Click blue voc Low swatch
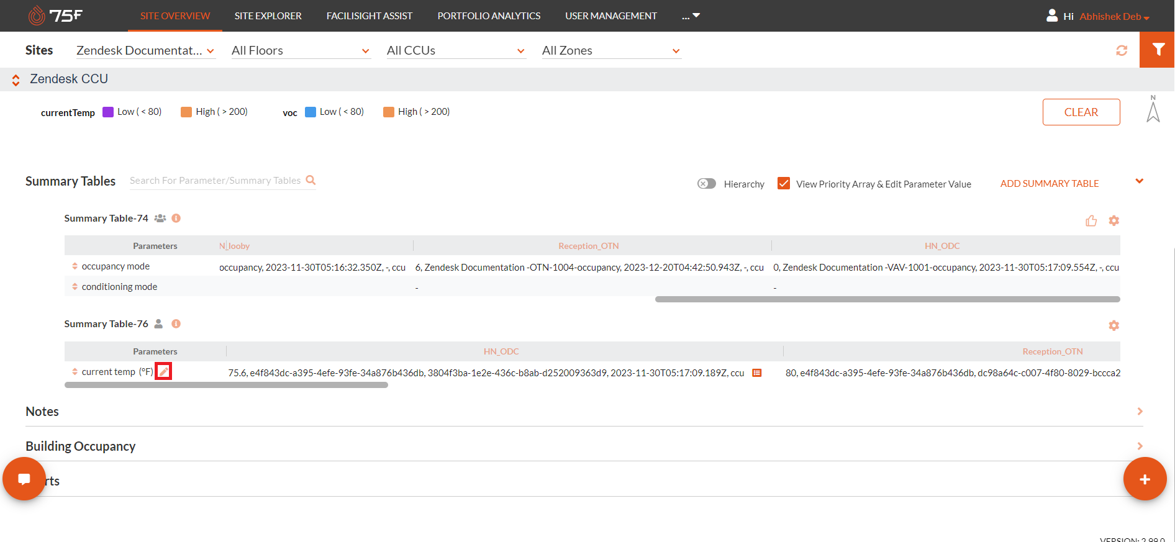Image resolution: width=1175 pixels, height=542 pixels. pos(311,112)
